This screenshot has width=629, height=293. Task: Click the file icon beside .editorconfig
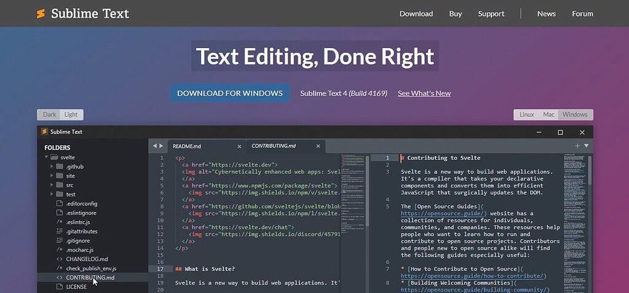(x=60, y=203)
